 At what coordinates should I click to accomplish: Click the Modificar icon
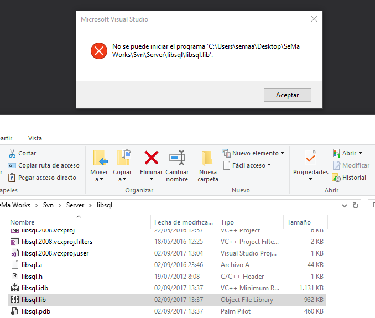coord(336,165)
